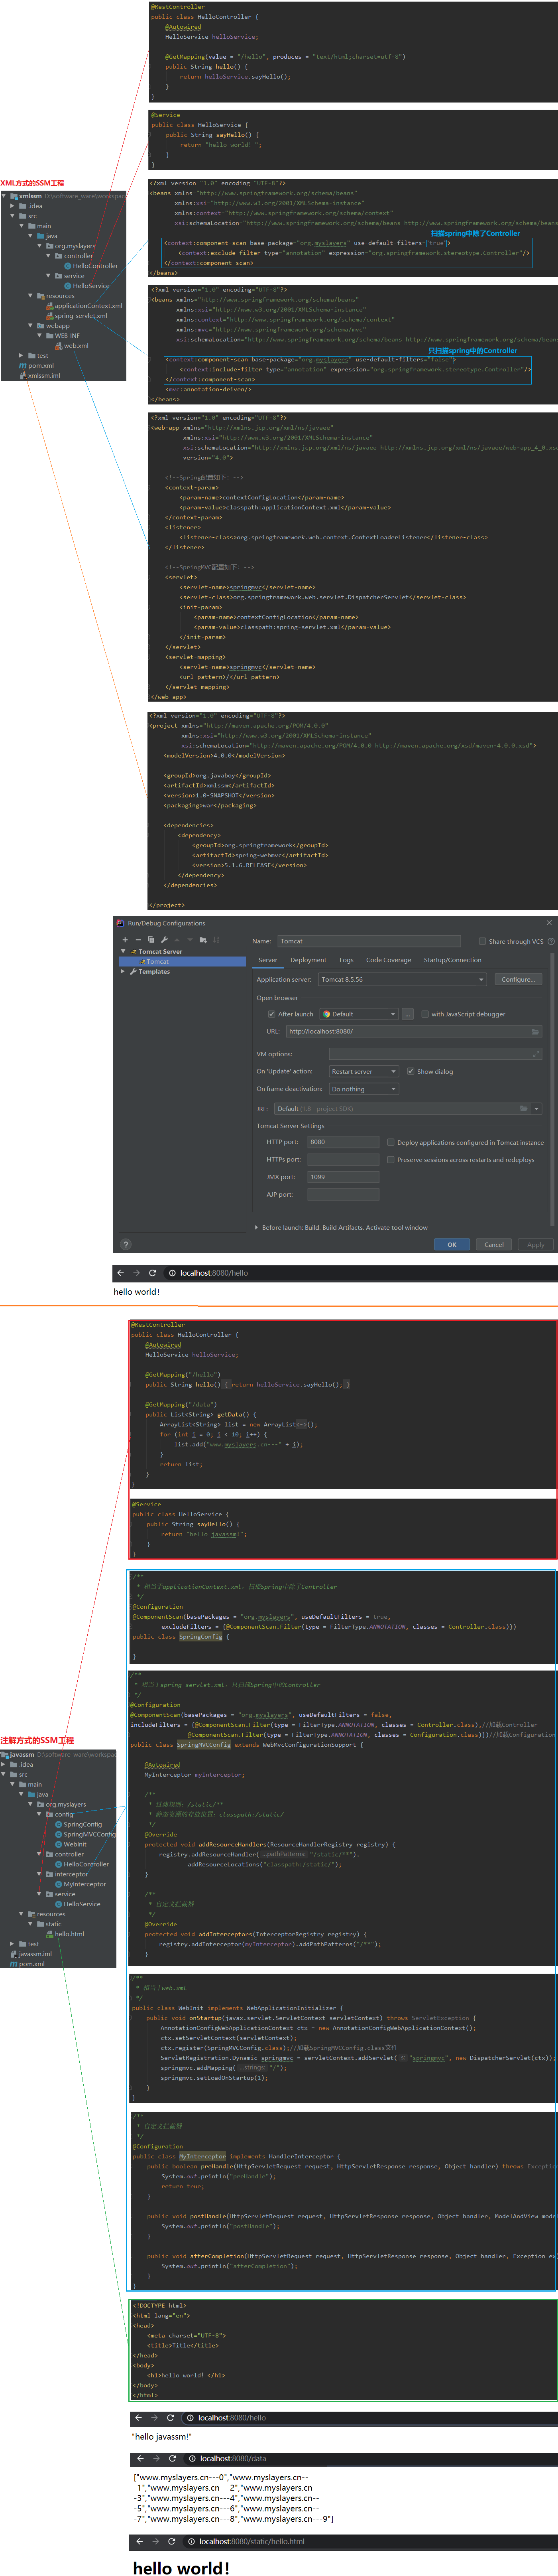
Task: Click the OK button
Action: pos(451,1244)
